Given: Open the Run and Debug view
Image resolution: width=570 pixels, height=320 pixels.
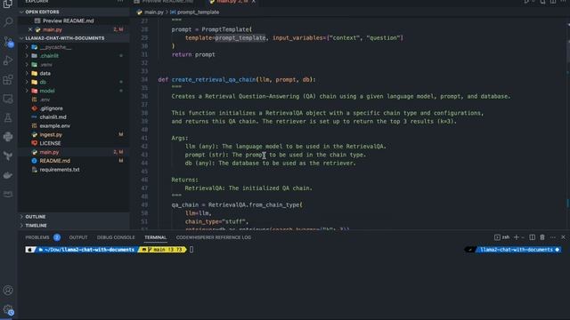Looking at the screenshot, I should pos(8,60).
